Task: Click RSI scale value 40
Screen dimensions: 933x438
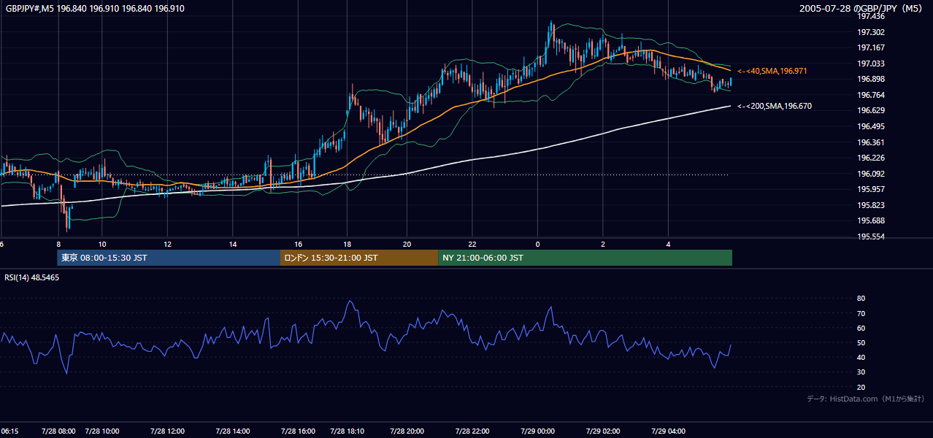Action: tap(861, 357)
